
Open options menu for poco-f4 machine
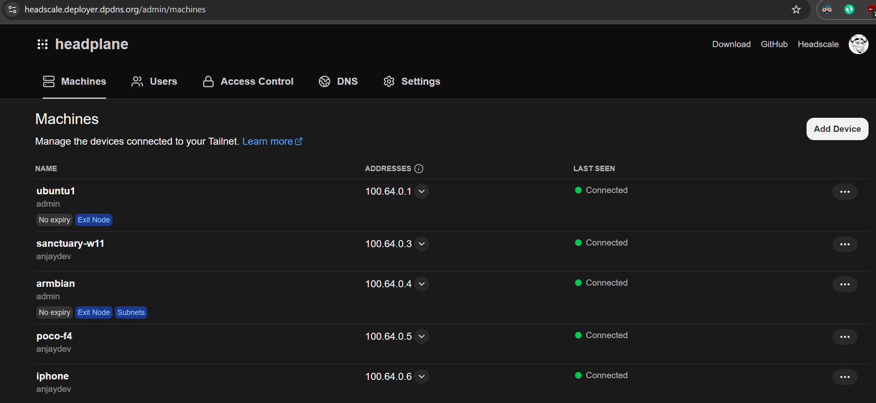tap(845, 337)
